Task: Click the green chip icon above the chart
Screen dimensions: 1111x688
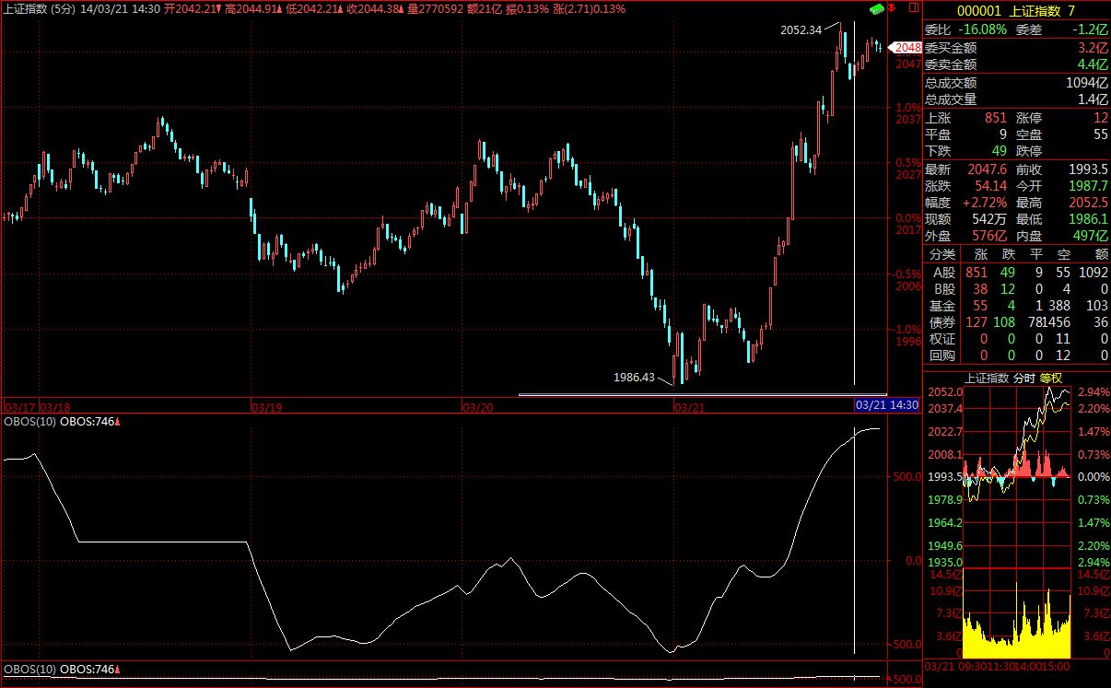Action: [x=876, y=8]
